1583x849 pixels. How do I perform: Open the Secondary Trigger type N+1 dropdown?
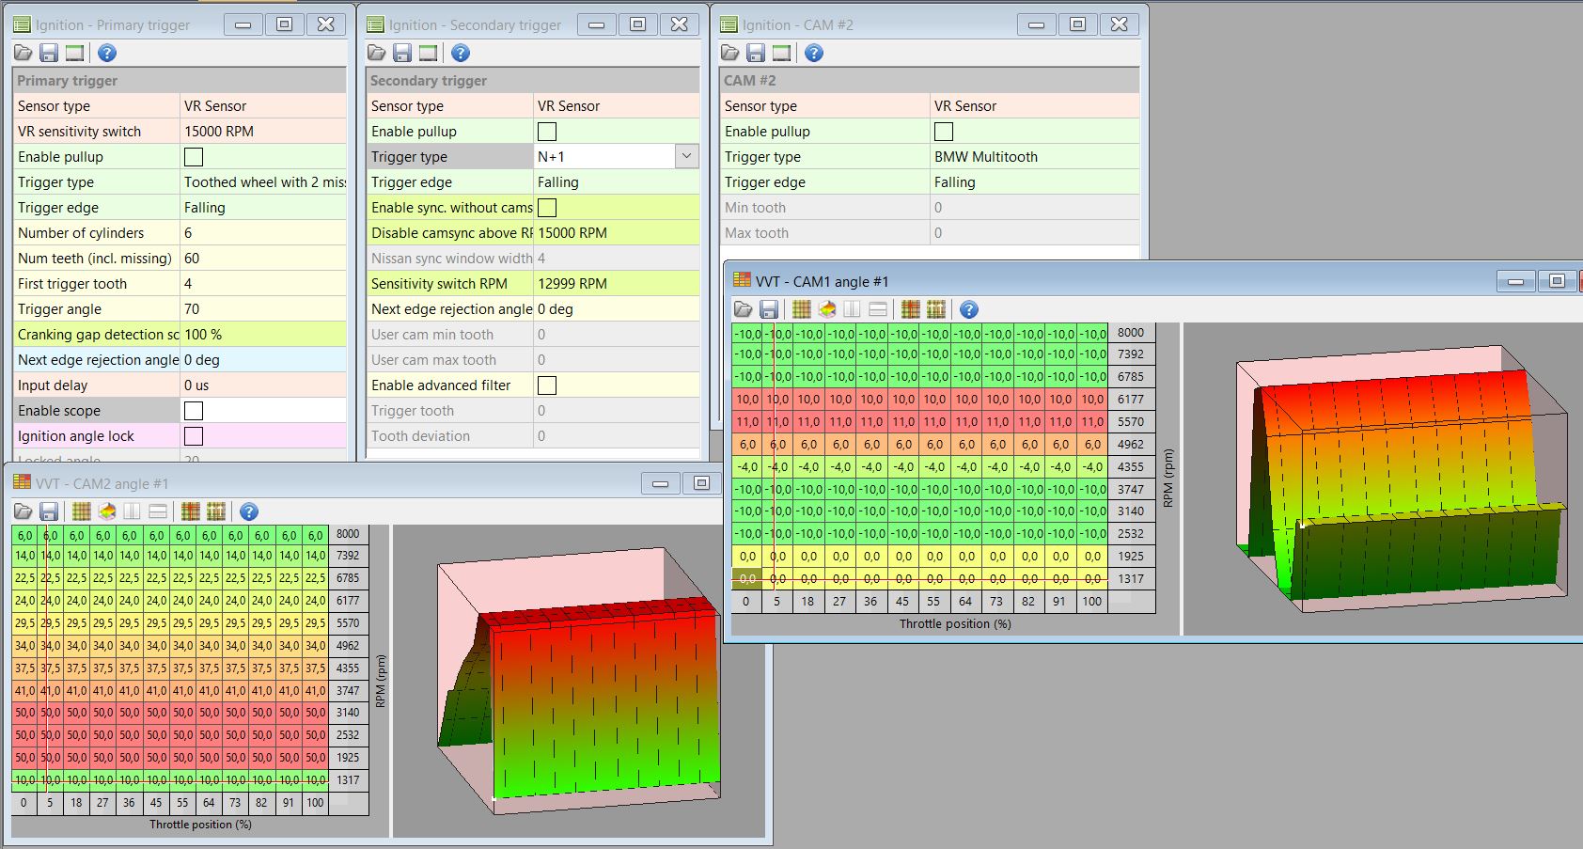coord(686,157)
